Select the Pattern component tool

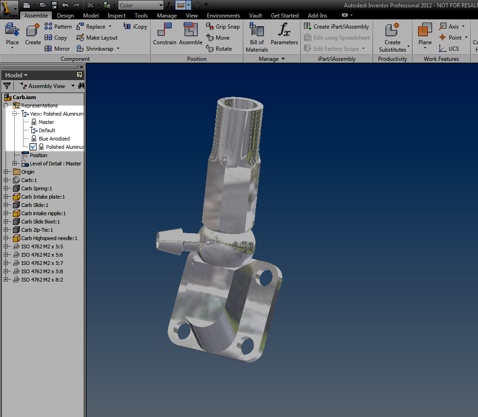tap(58, 27)
